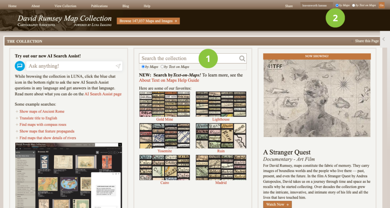The height and width of the screenshot is (208, 390).
Task: Open the Lighthouse thumbnail
Action: [x=221, y=104]
